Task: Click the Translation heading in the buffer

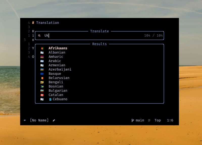Action: (47, 23)
